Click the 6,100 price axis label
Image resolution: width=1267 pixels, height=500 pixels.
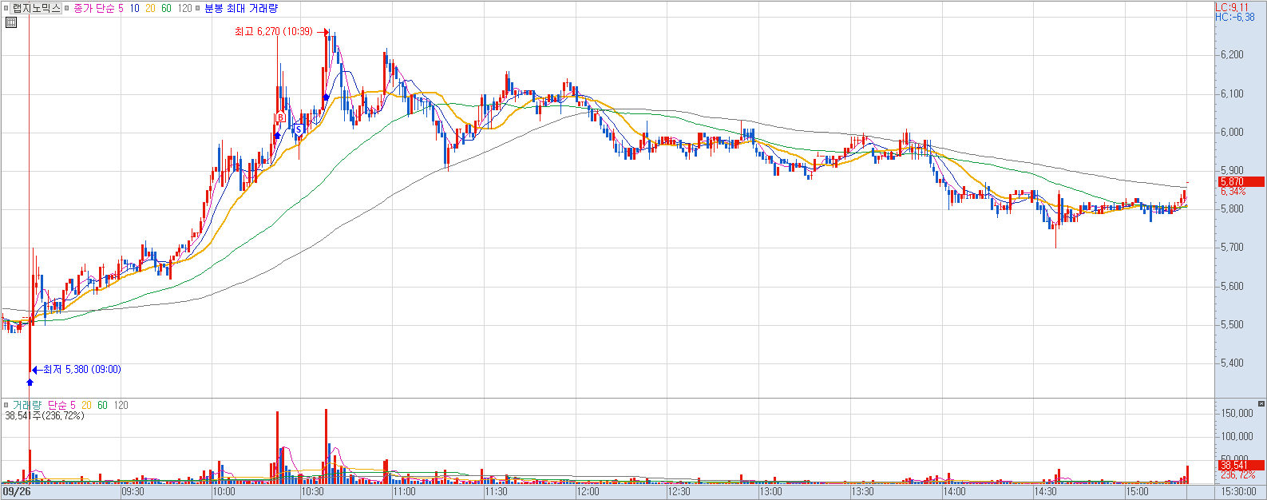click(1232, 94)
